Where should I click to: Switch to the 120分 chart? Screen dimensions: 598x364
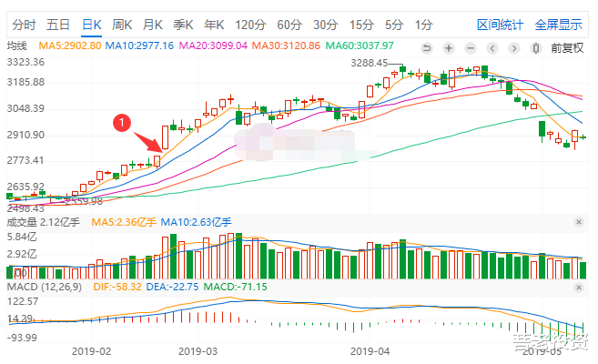click(x=250, y=25)
